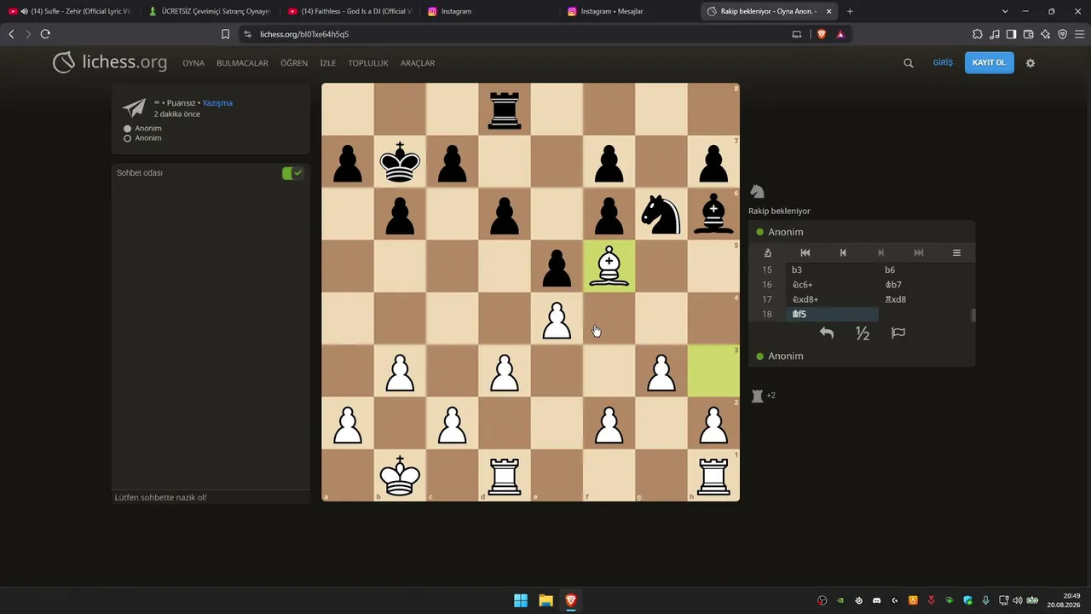
Task: Expand the tab search dropdown chevron
Action: (1005, 11)
